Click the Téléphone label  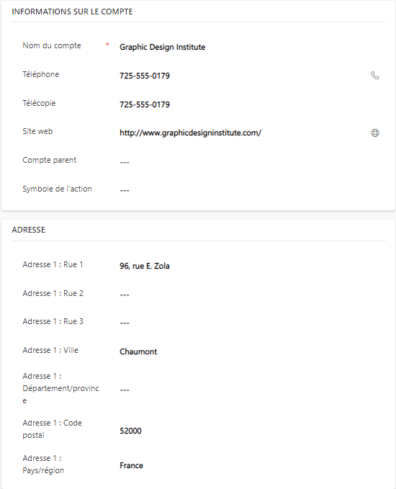click(x=41, y=74)
